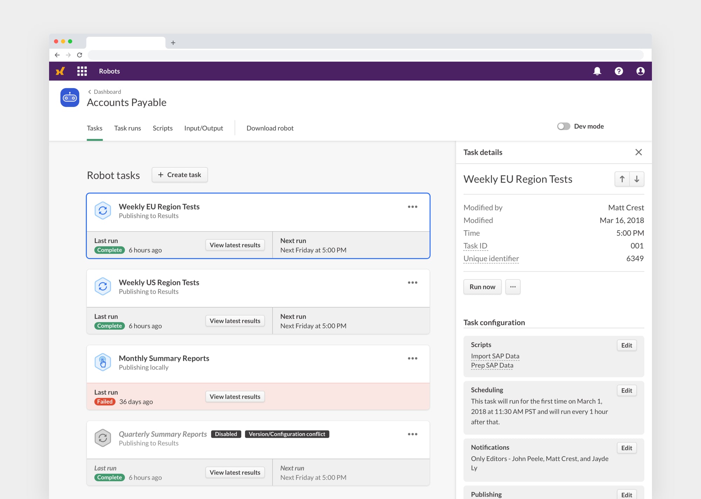Go forward in the browser
This screenshot has width=701, height=499.
click(x=68, y=55)
